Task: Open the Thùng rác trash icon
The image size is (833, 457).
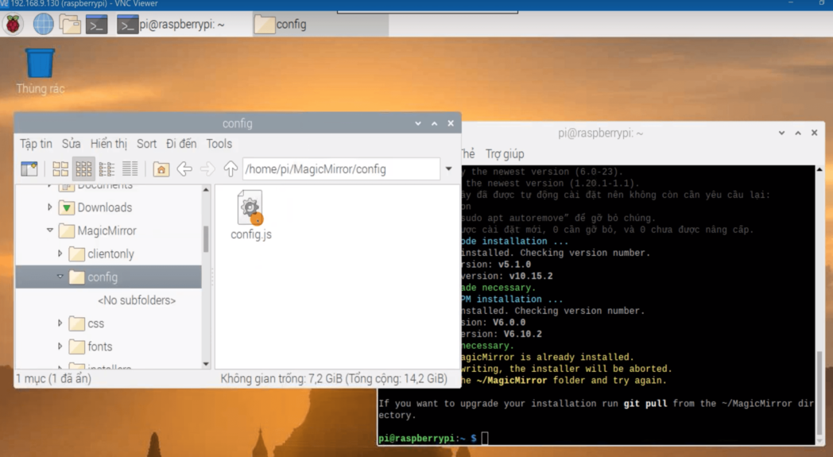Action: pos(40,64)
